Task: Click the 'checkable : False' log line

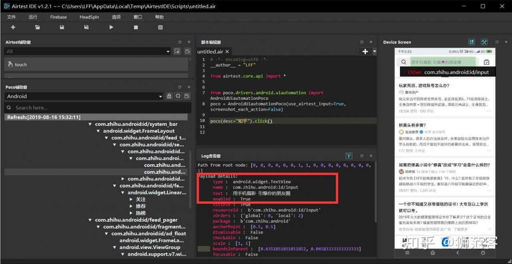Action: [235, 238]
